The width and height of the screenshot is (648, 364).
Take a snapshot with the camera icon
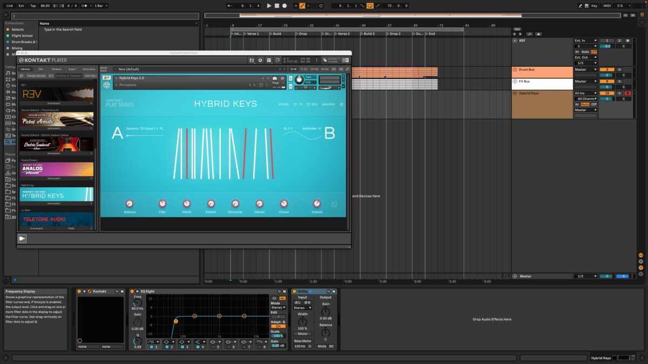275,78
